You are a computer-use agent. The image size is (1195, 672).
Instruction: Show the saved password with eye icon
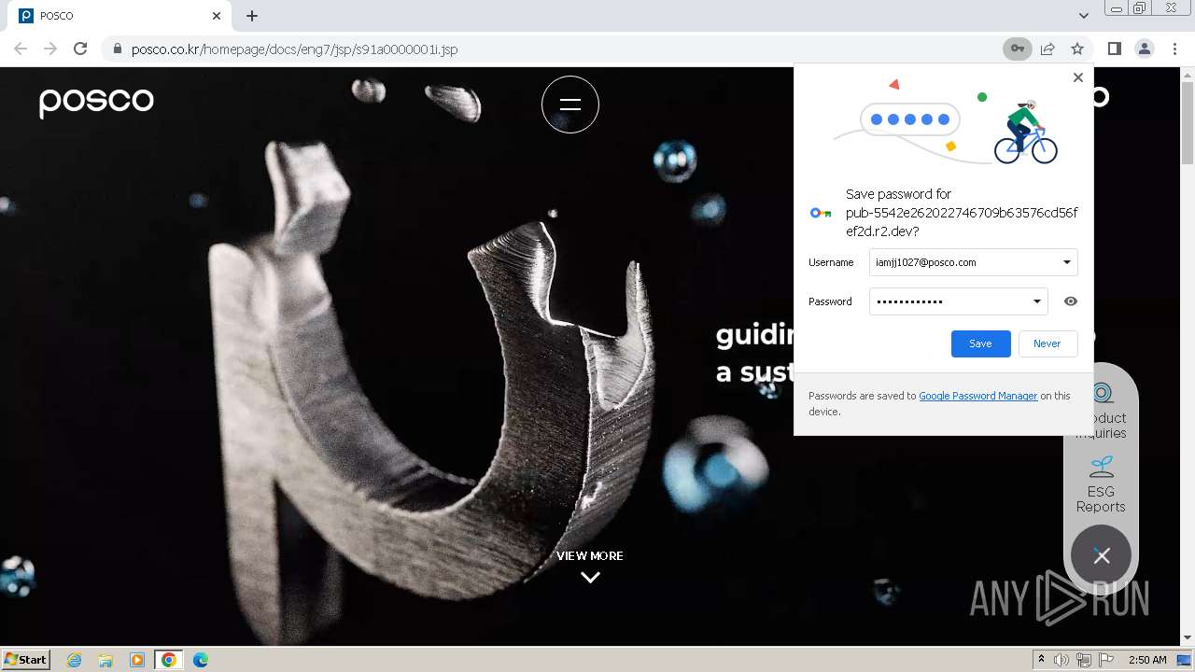coord(1071,301)
